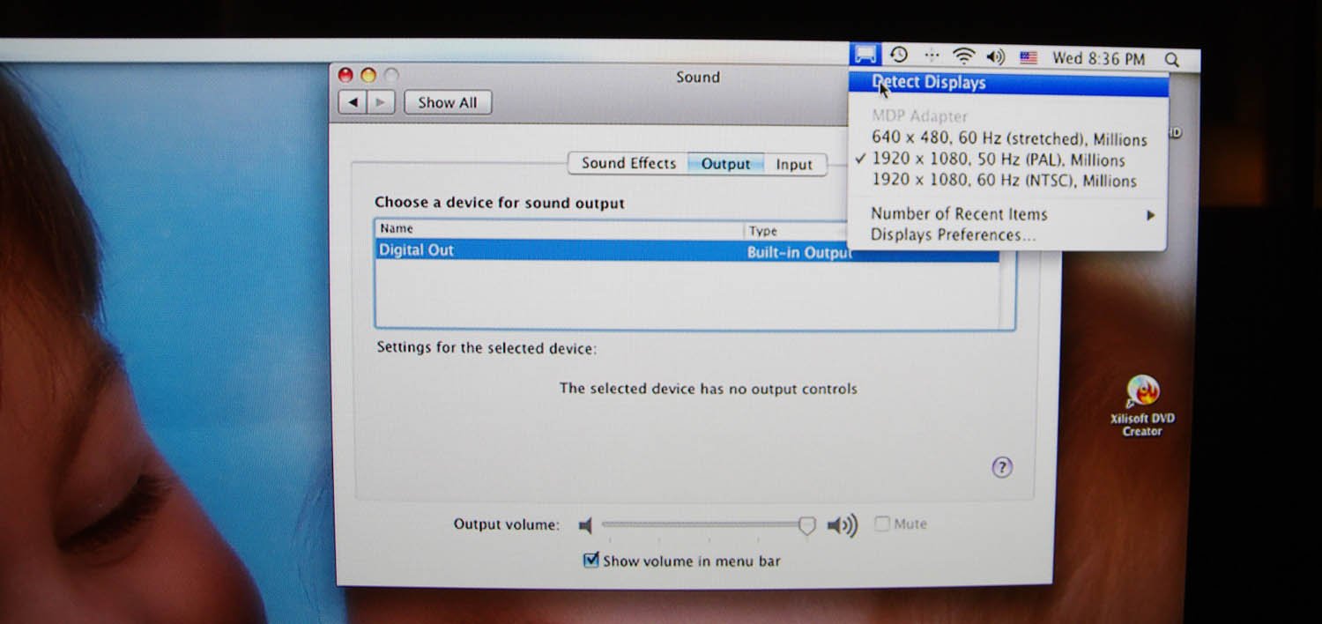This screenshot has height=624, width=1322.
Task: Open Spotlight search magnifying glass
Action: click(x=1171, y=60)
